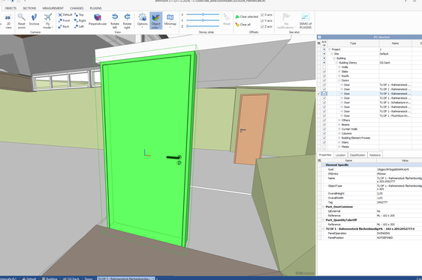Open DEMO of PLUGINS
This screenshot has width=422, height=280.
tap(306, 21)
